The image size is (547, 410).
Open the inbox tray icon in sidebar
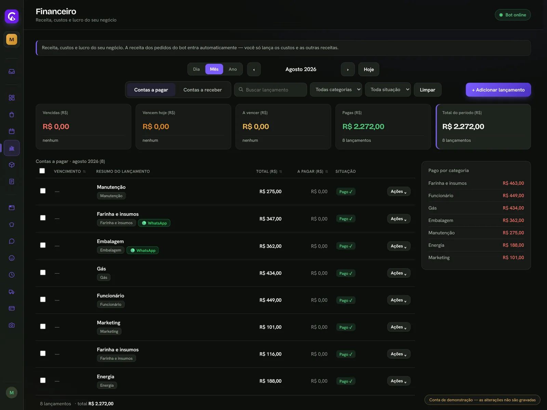12,71
